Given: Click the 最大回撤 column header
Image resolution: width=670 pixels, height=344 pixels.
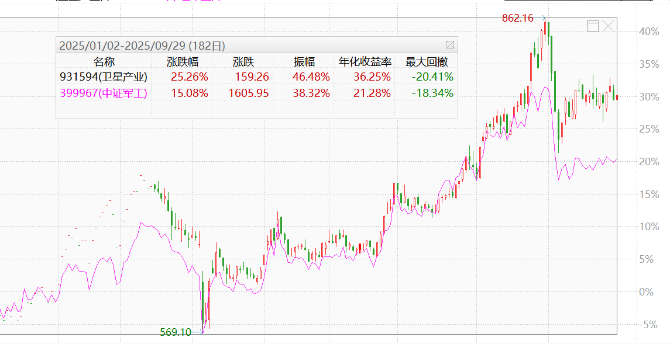Looking at the screenshot, I should point(427,62).
